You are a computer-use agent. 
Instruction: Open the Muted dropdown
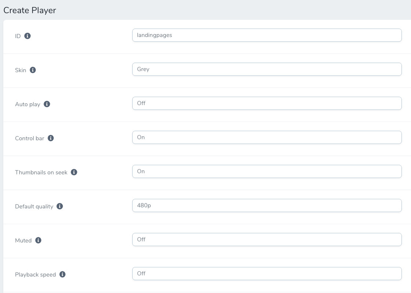267,240
